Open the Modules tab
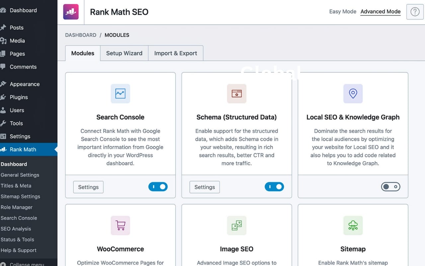Image resolution: width=425 pixels, height=266 pixels. tap(83, 53)
